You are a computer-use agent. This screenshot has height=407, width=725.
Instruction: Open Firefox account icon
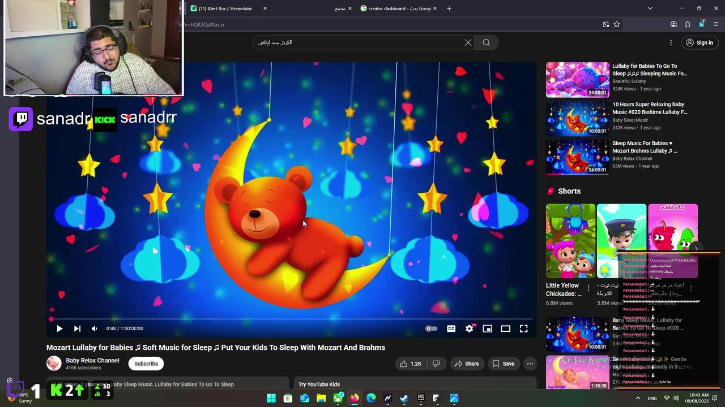(x=673, y=24)
